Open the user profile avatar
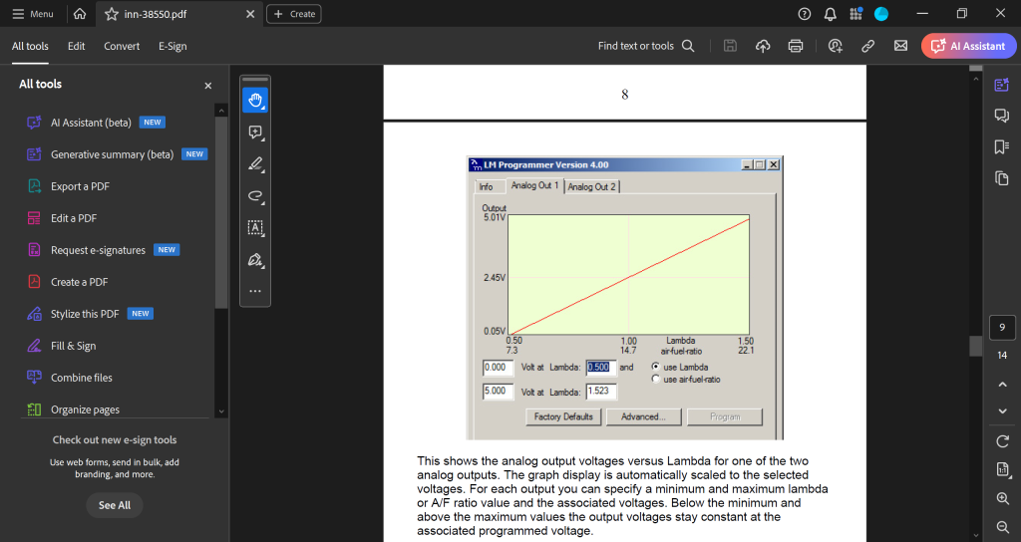 881,14
